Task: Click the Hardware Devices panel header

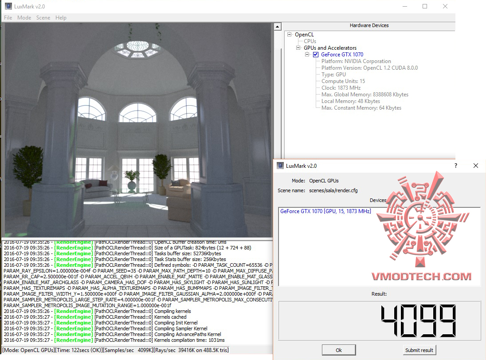Action: [x=369, y=25]
